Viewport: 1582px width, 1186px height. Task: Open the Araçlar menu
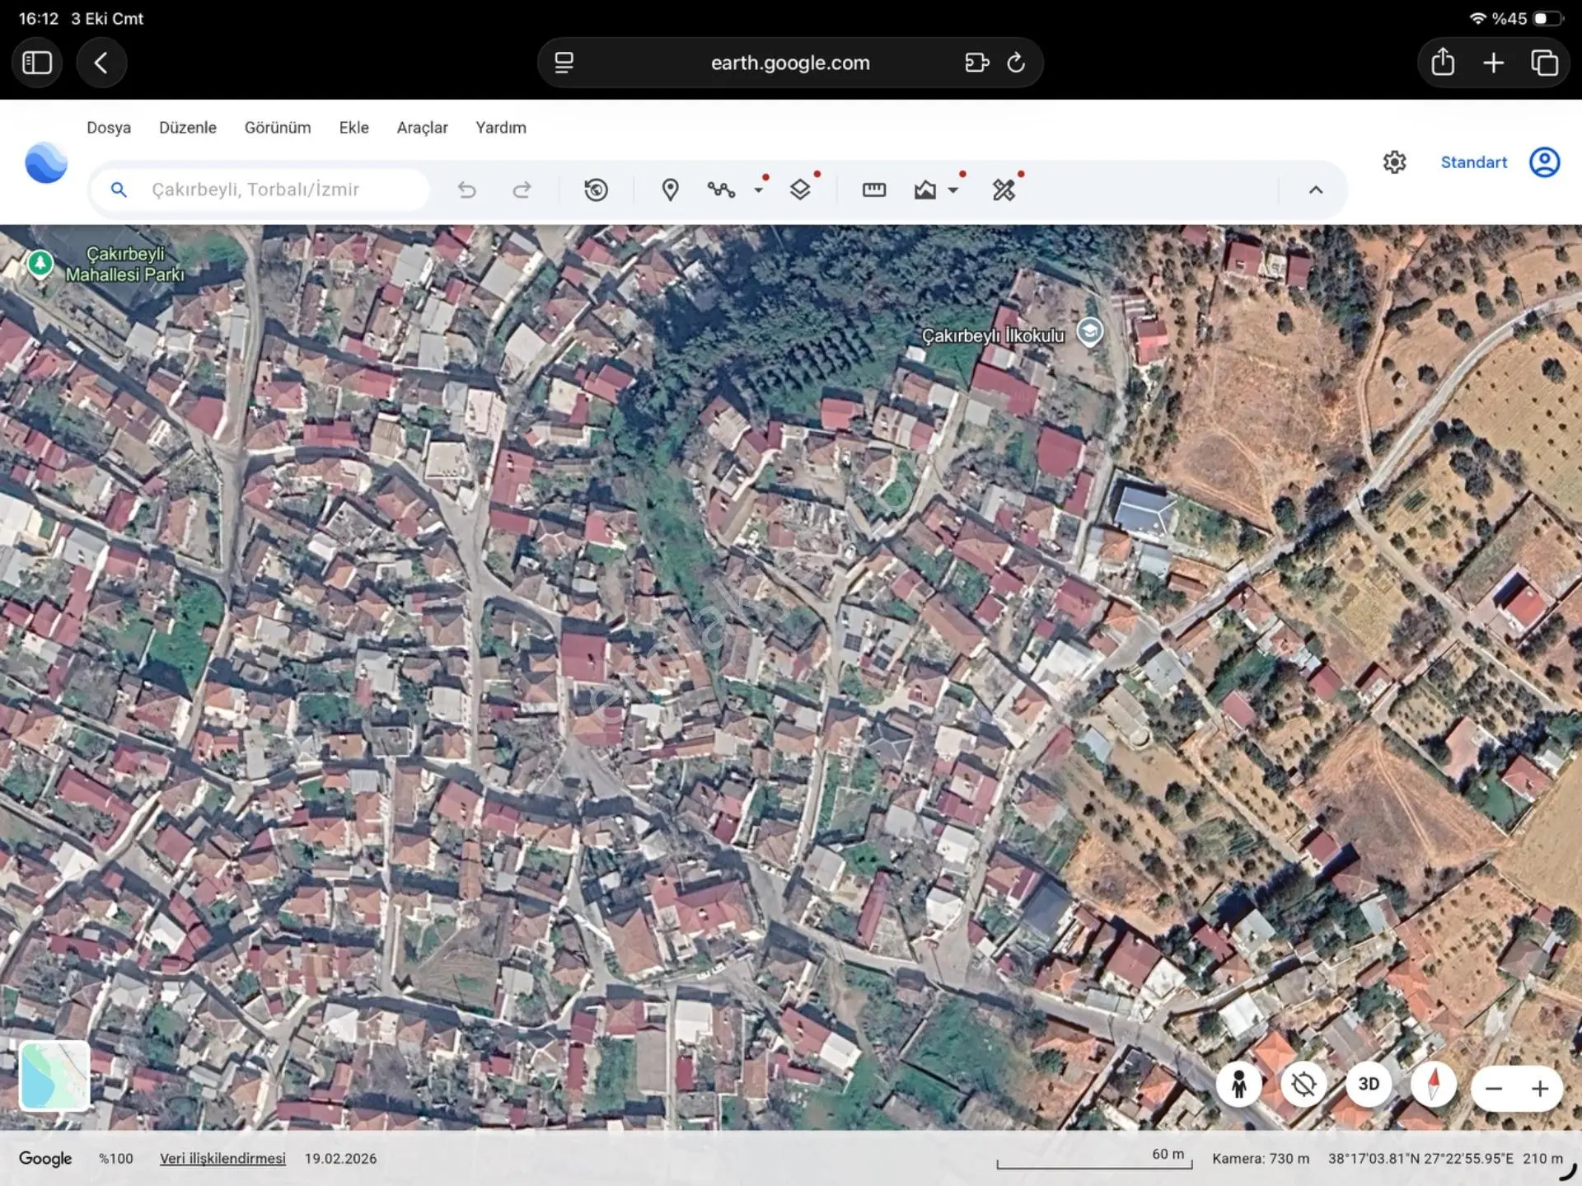coord(423,128)
